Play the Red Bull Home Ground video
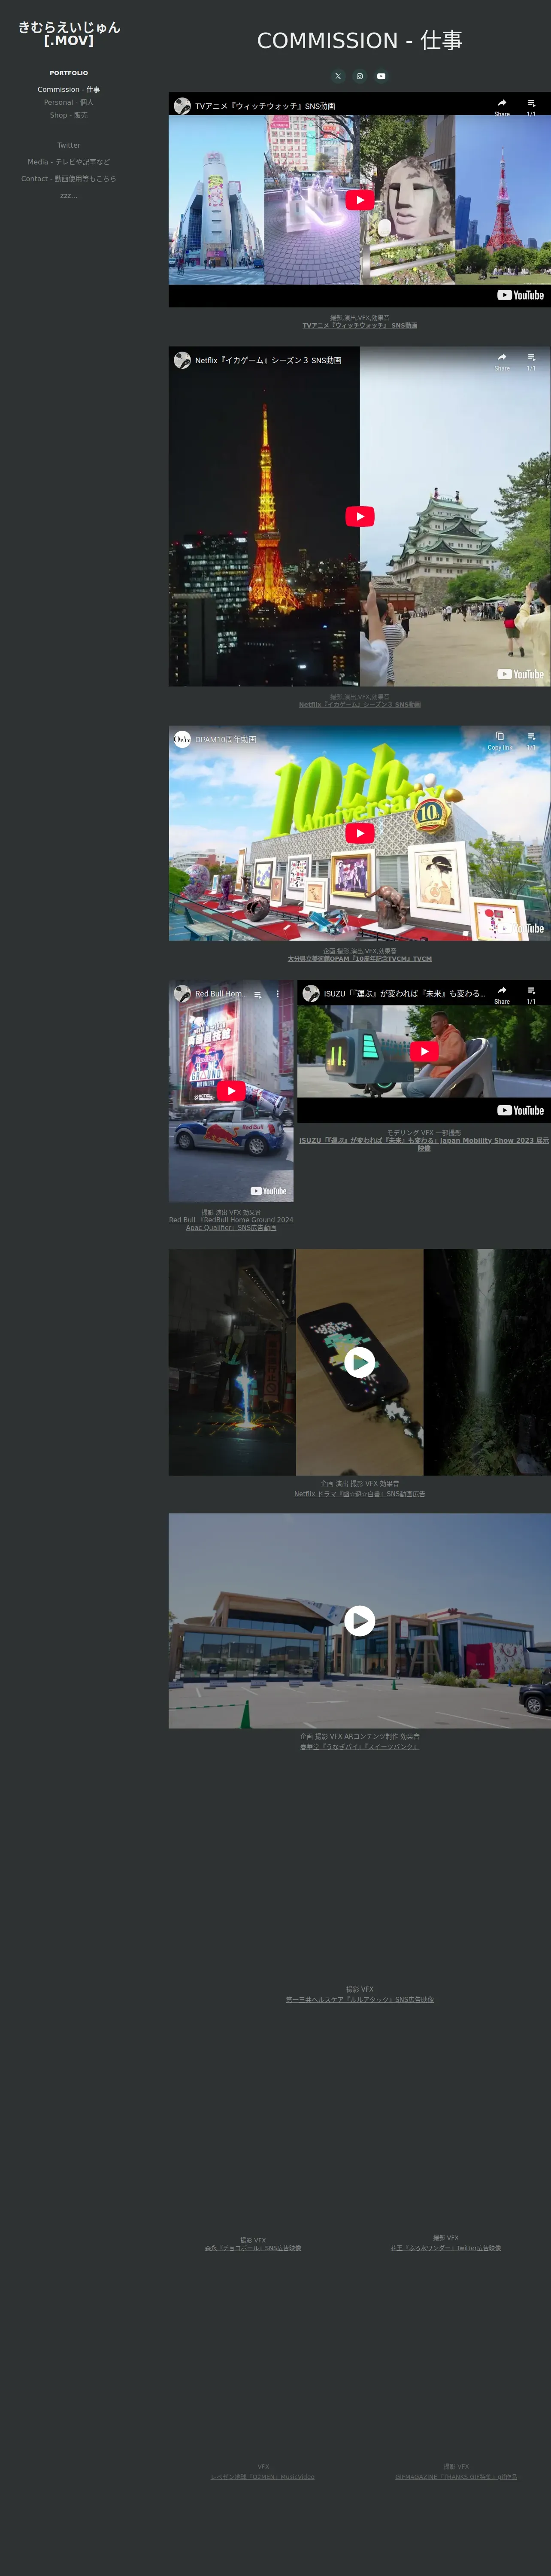The height and width of the screenshot is (2576, 551). click(231, 1091)
